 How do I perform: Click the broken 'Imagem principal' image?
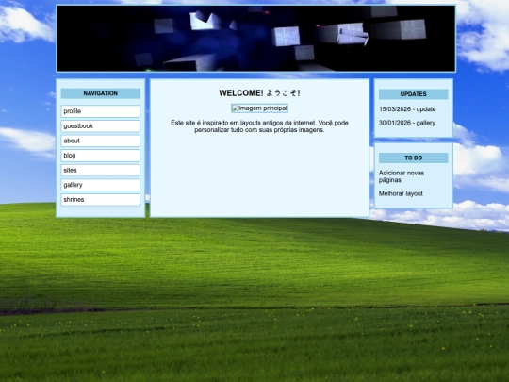(260, 108)
